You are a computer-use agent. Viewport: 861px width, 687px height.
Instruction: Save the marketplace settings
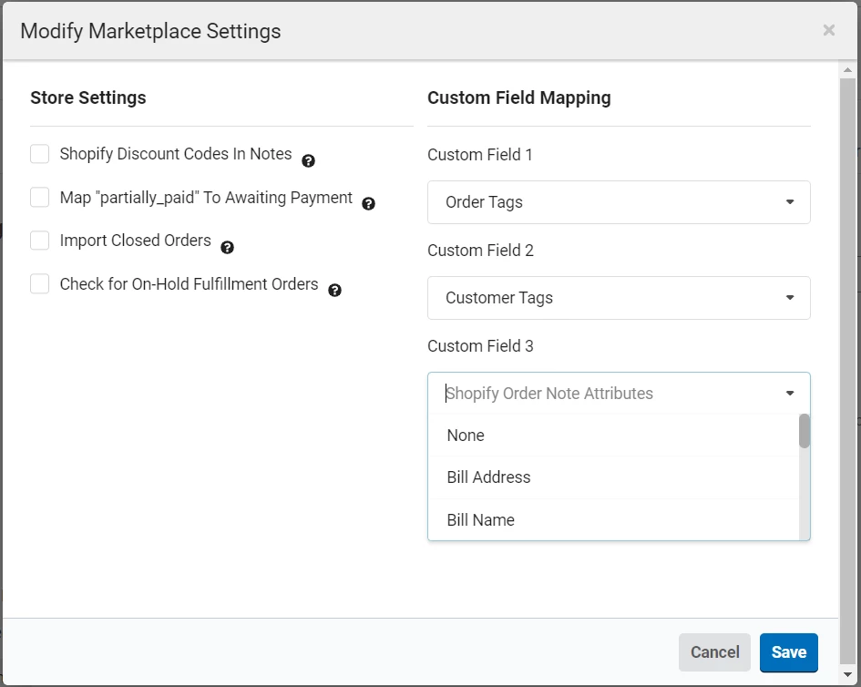click(x=788, y=652)
